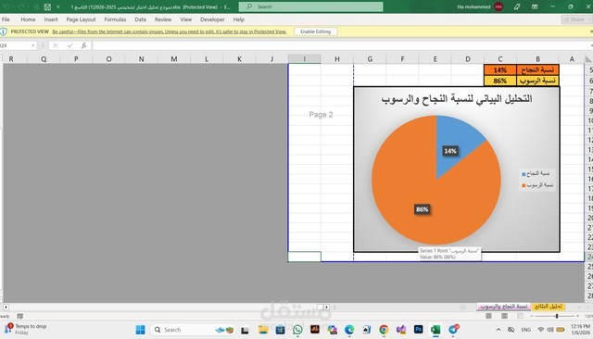Open Ribbon Display Options icon
The height and width of the screenshot is (339, 593).
(535, 6)
